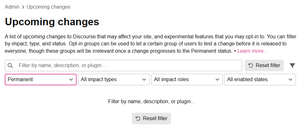Click the magnifier search icon in filter box

pos(10,65)
